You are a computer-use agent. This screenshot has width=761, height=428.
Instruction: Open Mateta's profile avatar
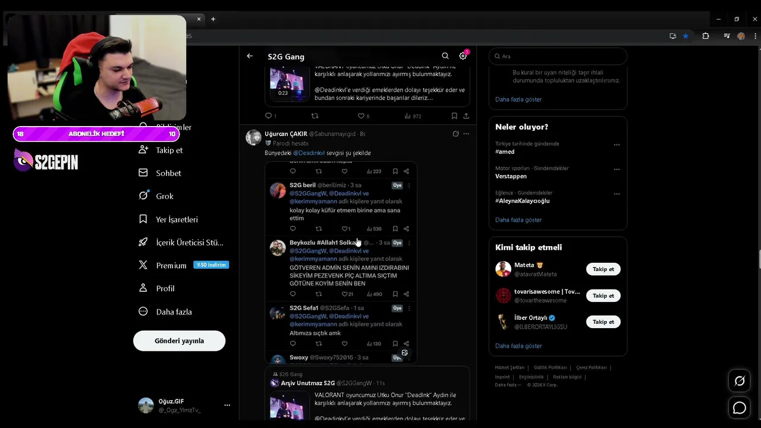pos(503,269)
